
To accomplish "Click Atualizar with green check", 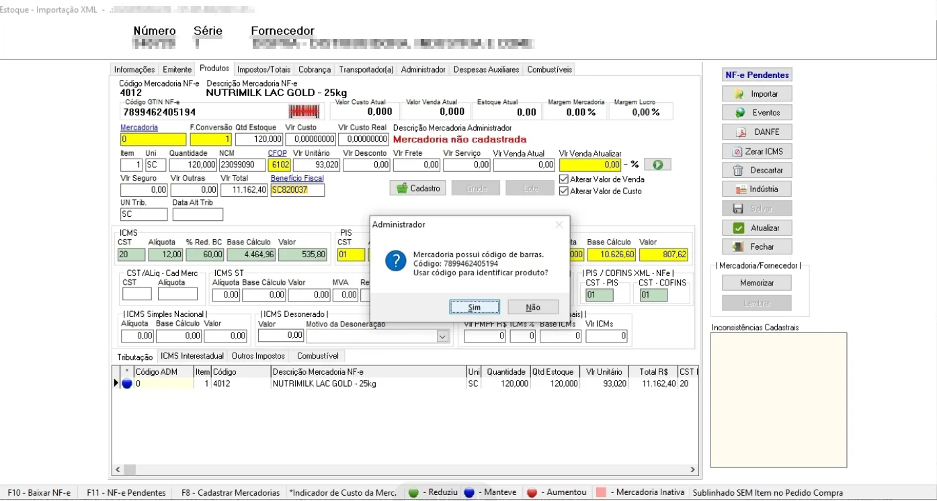I will pyautogui.click(x=757, y=228).
